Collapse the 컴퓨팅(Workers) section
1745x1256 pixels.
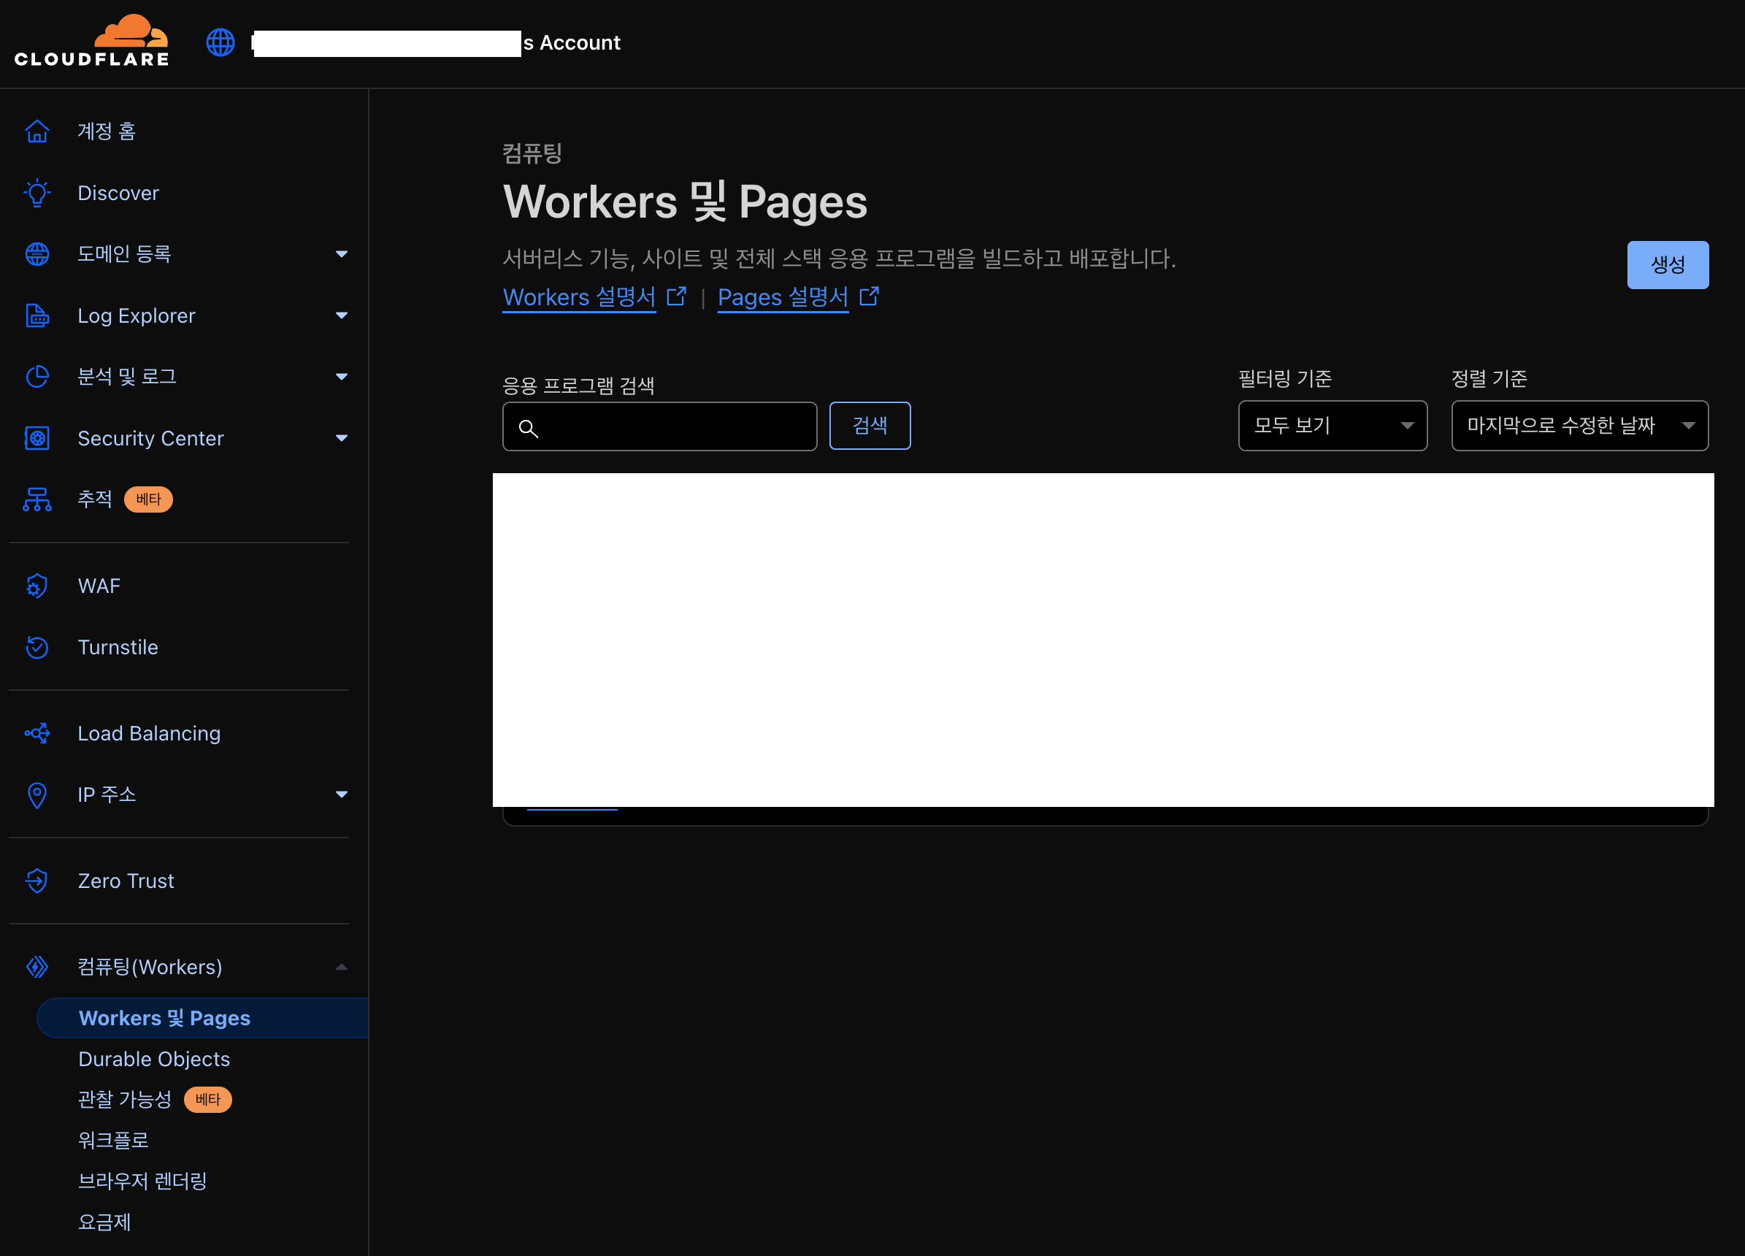pyautogui.click(x=341, y=967)
